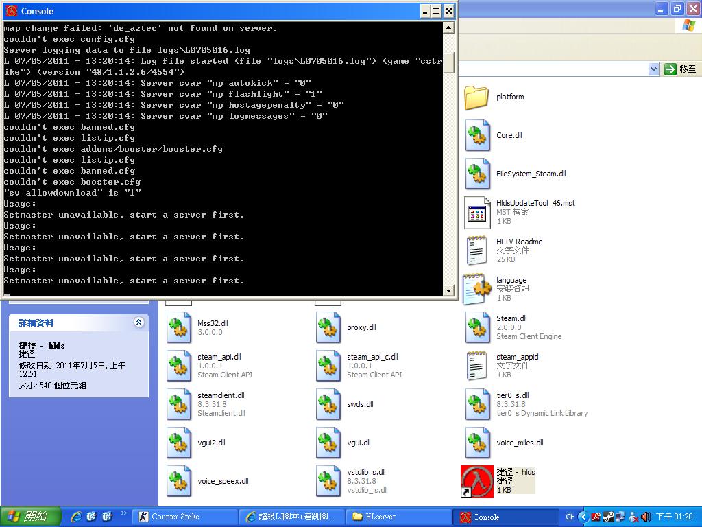This screenshot has width=702, height=527.
Task: Minimize the Explorer window behind Console
Action: click(x=662, y=8)
